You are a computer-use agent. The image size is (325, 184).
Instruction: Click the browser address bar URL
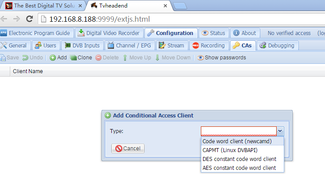(x=99, y=19)
